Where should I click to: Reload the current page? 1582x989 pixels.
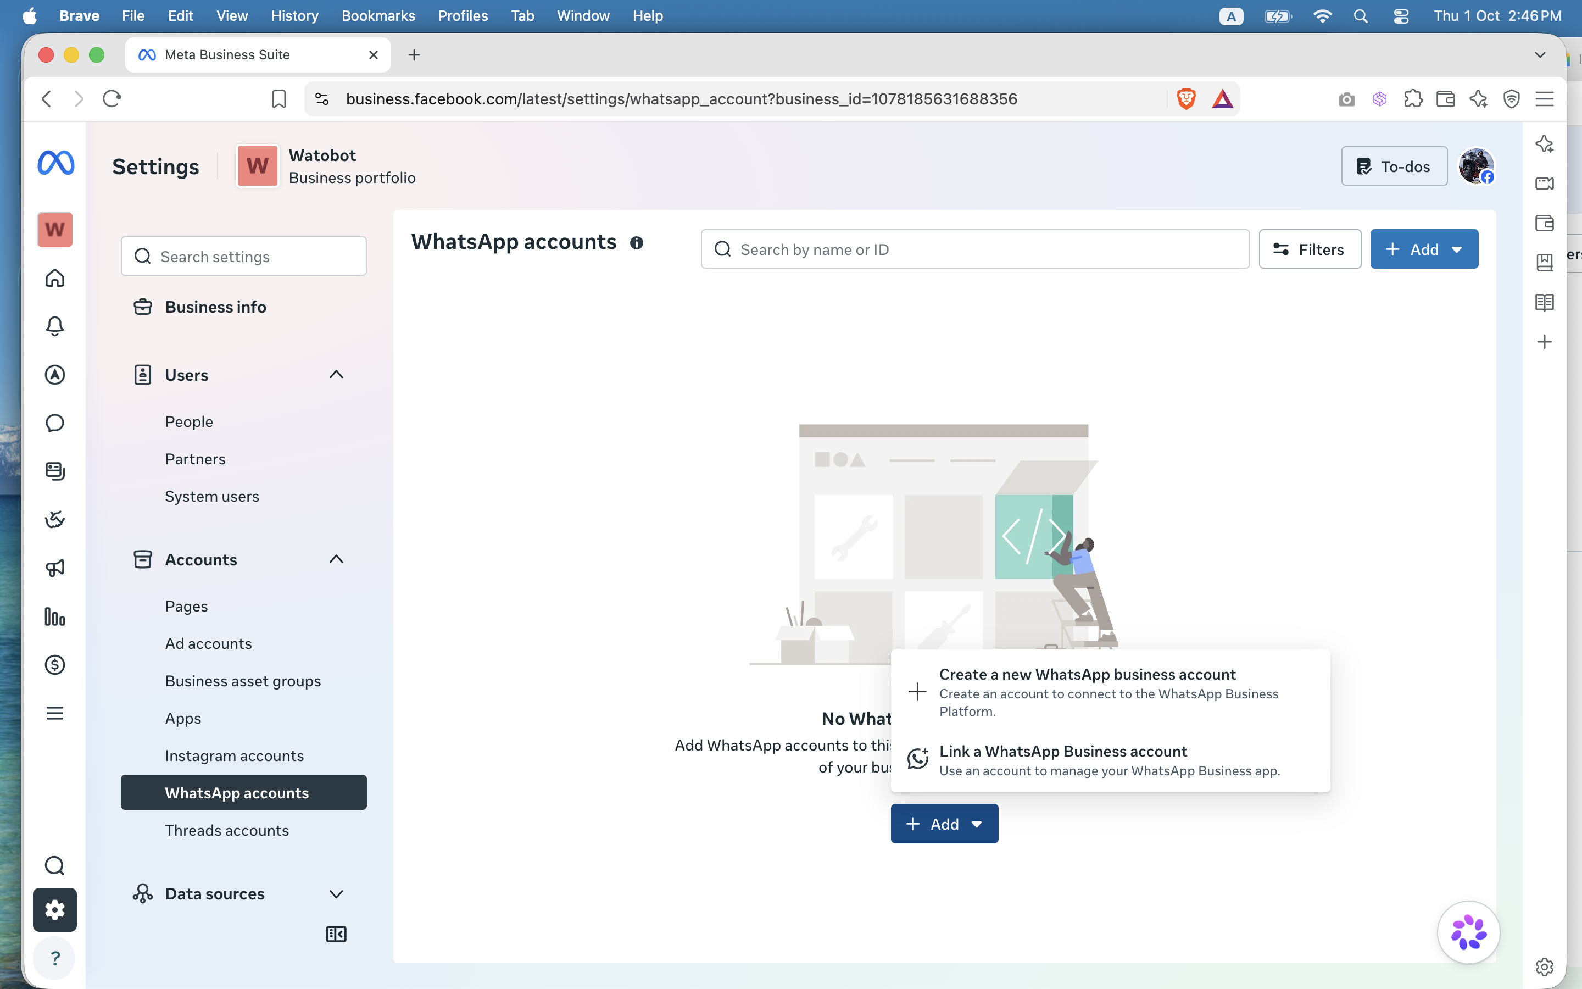(112, 99)
